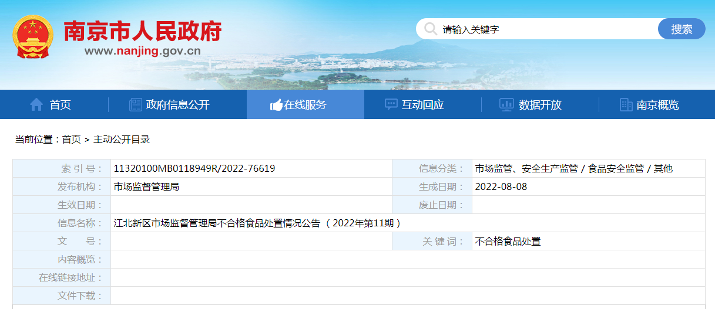Click the 信息名称 label cell
This screenshot has width=715, height=309.
pyautogui.click(x=62, y=223)
